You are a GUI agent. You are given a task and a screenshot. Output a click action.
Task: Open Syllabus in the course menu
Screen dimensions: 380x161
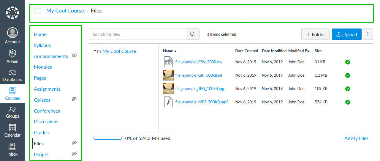coord(42,45)
